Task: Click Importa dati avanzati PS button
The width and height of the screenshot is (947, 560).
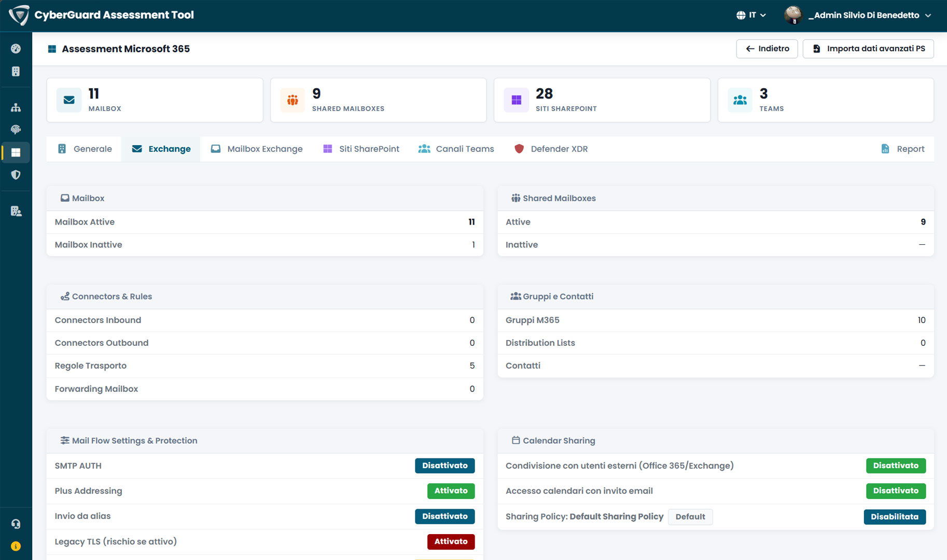Action: [x=868, y=49]
